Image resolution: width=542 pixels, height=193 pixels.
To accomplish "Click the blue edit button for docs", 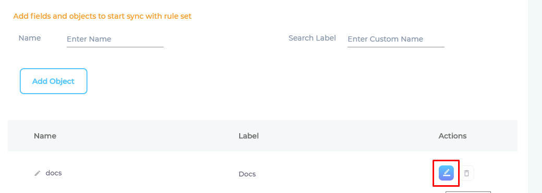I will coord(446,173).
